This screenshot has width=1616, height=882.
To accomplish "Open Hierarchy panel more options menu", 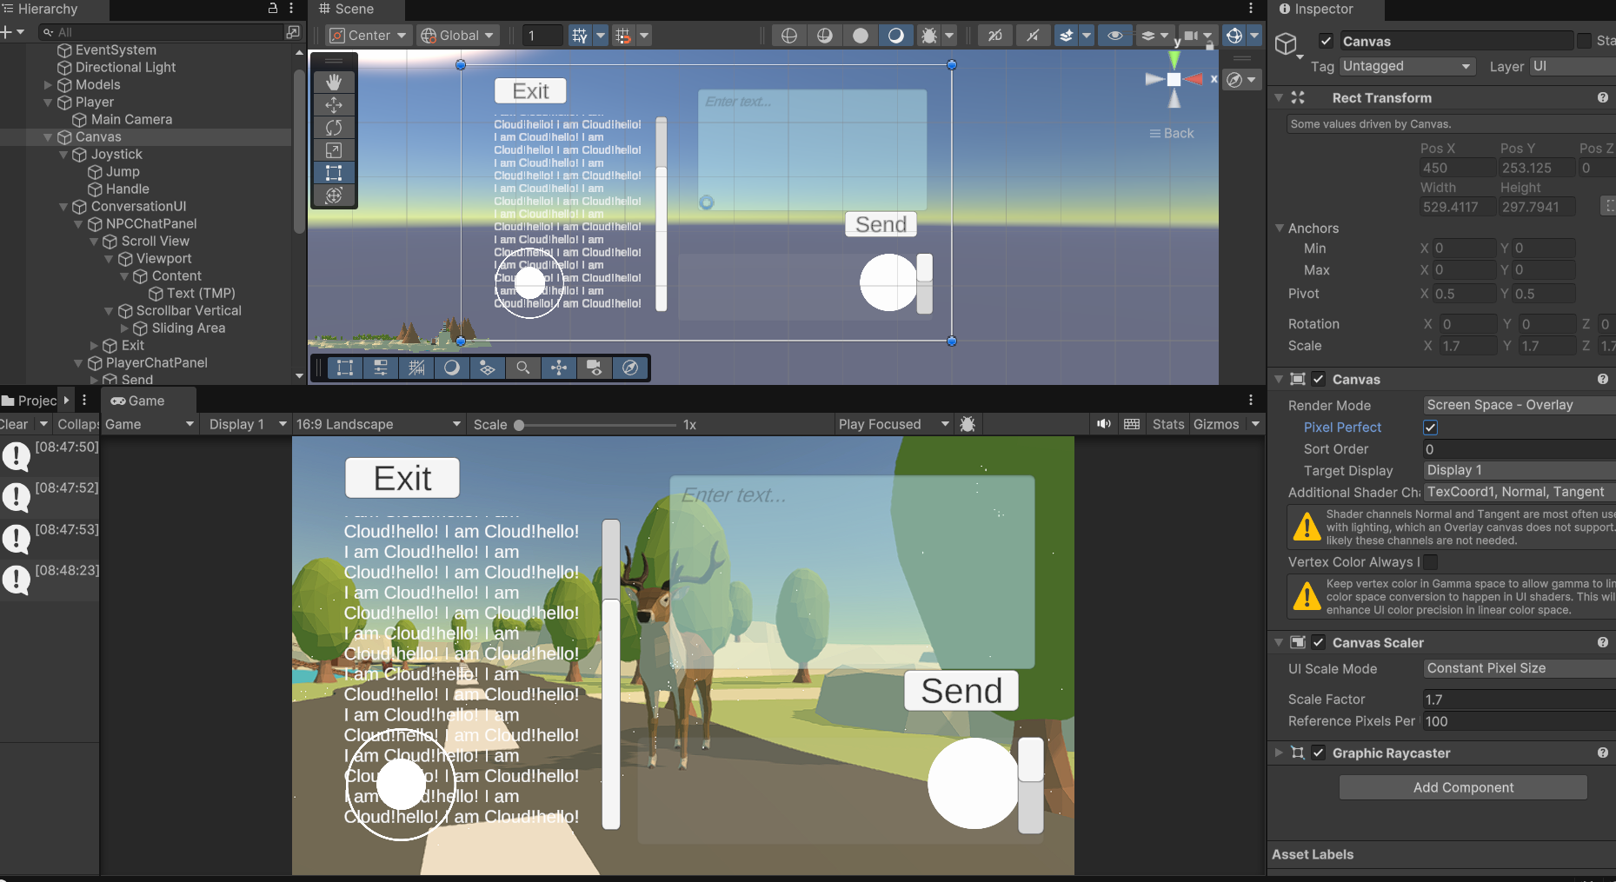I will (x=291, y=9).
